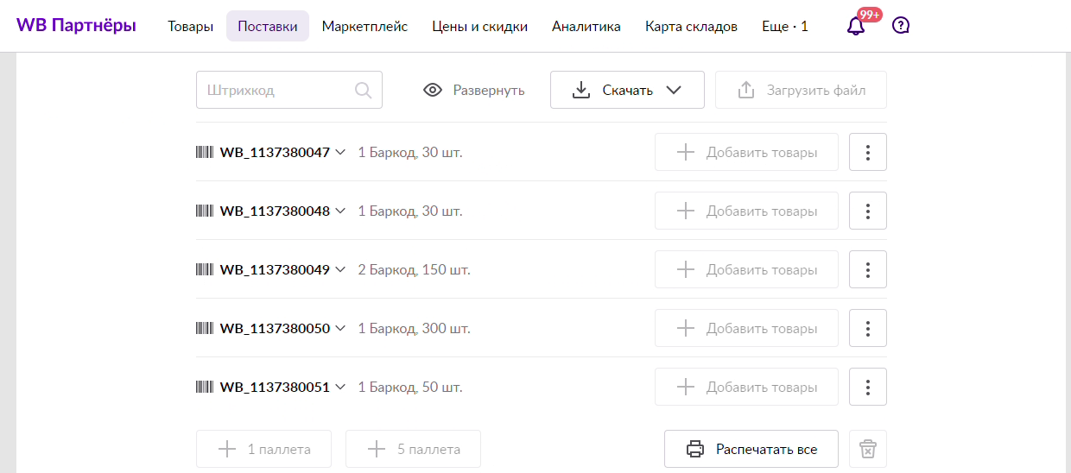Click text '2 Баркод, 150 шт.'
The image size is (1071, 473).
[415, 269]
